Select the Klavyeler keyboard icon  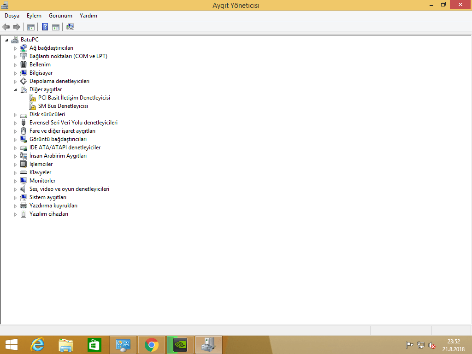24,172
